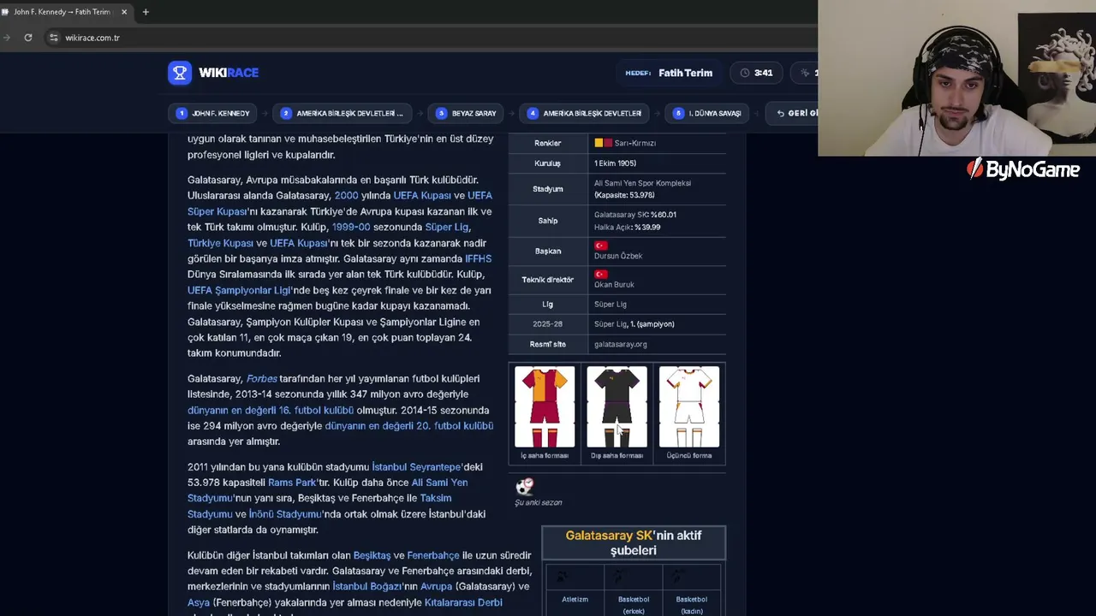Open the IFFHS link
Image resolution: width=1096 pixels, height=616 pixels.
(478, 258)
